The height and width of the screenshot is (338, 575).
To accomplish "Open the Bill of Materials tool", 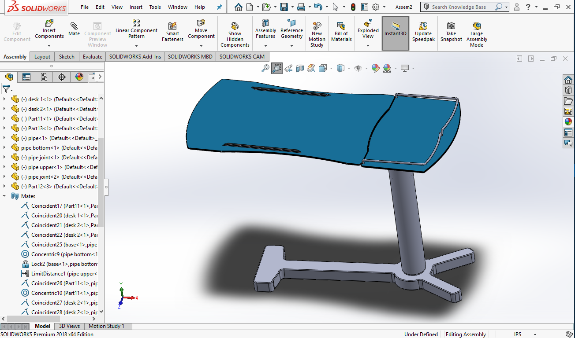I will point(341,32).
